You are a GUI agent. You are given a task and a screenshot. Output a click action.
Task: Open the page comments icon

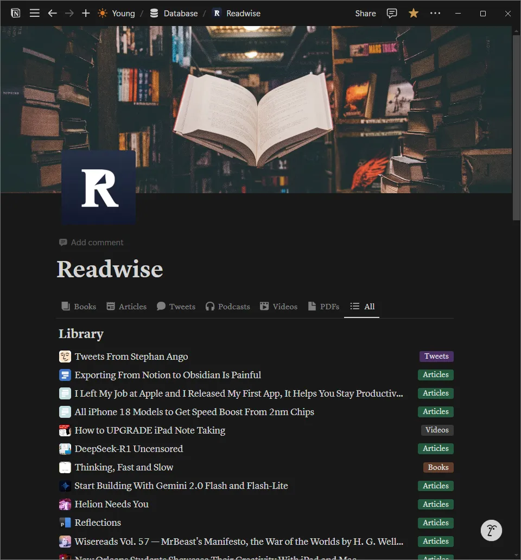click(392, 13)
